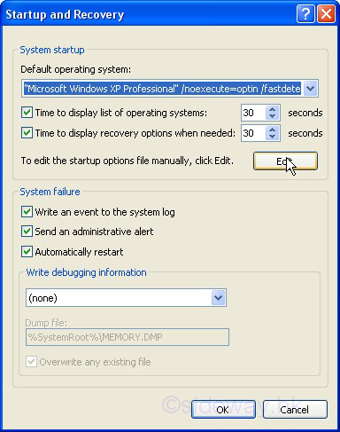Image resolution: width=340 pixels, height=432 pixels.
Task: Uncheck Automatically restart option
Action: (27, 252)
